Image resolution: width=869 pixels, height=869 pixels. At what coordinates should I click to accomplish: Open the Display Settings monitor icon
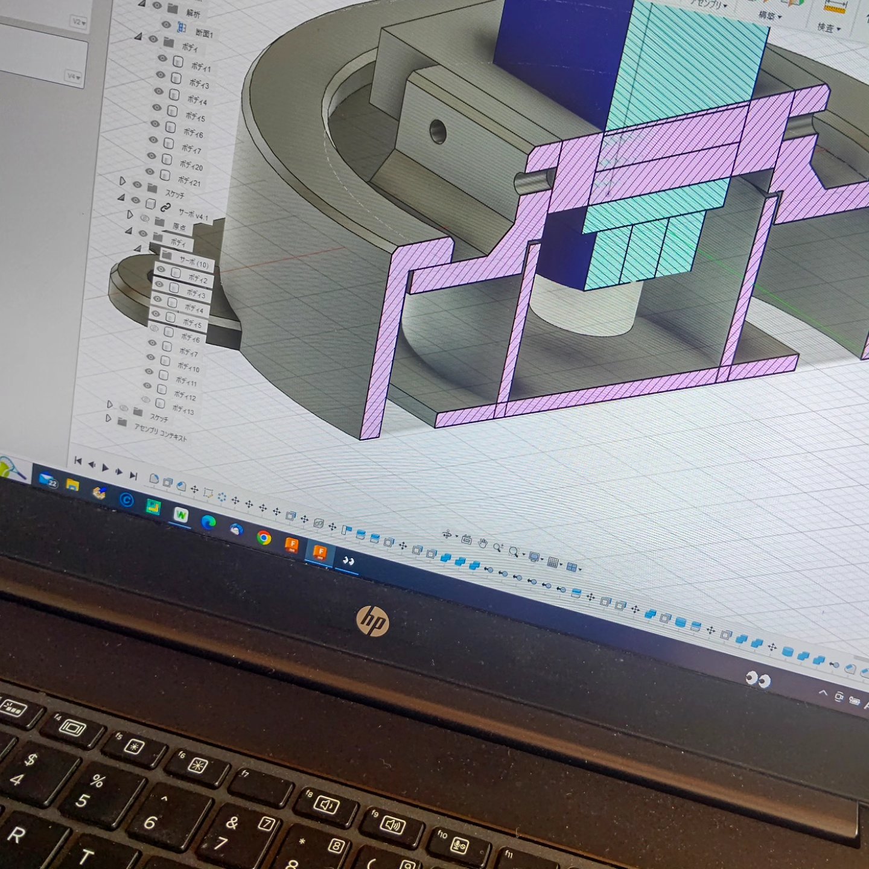tap(533, 556)
